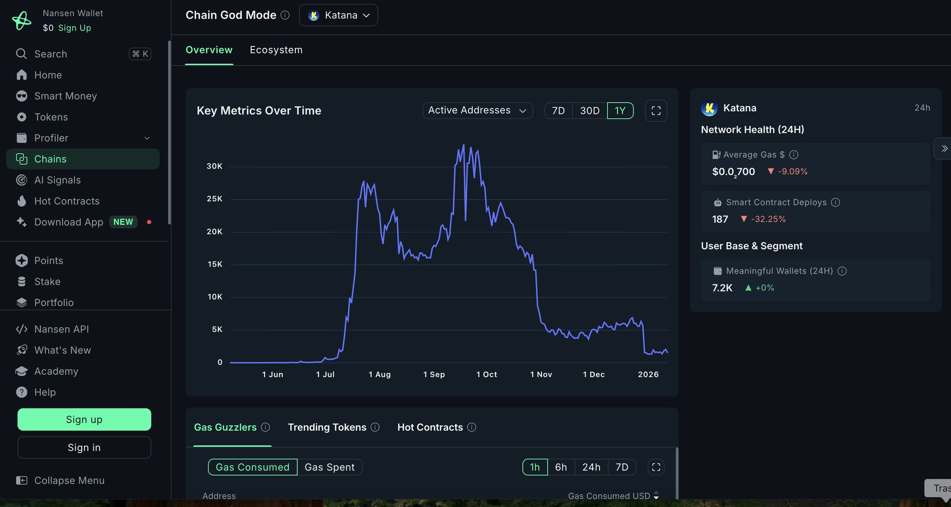This screenshot has height=507, width=951.
Task: Open the Trending Tokens tab
Action: [327, 427]
